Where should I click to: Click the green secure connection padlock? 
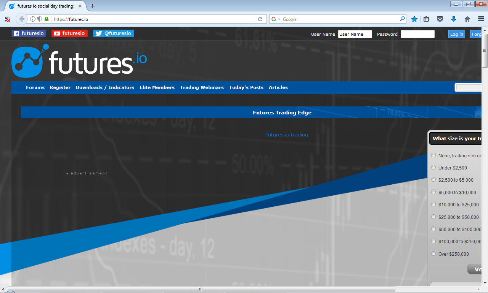[x=47, y=19]
